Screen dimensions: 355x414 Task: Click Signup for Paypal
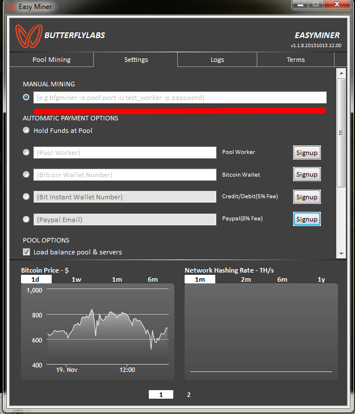307,219
